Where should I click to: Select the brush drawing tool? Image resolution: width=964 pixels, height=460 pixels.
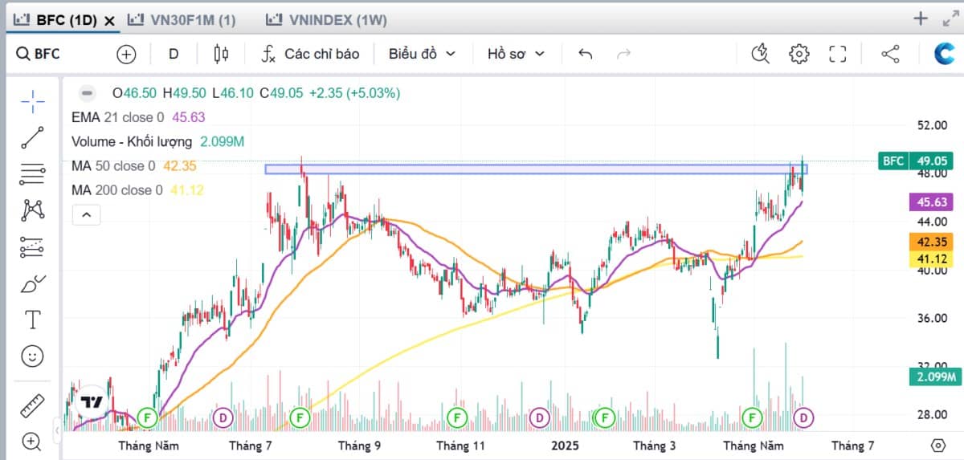(32, 283)
